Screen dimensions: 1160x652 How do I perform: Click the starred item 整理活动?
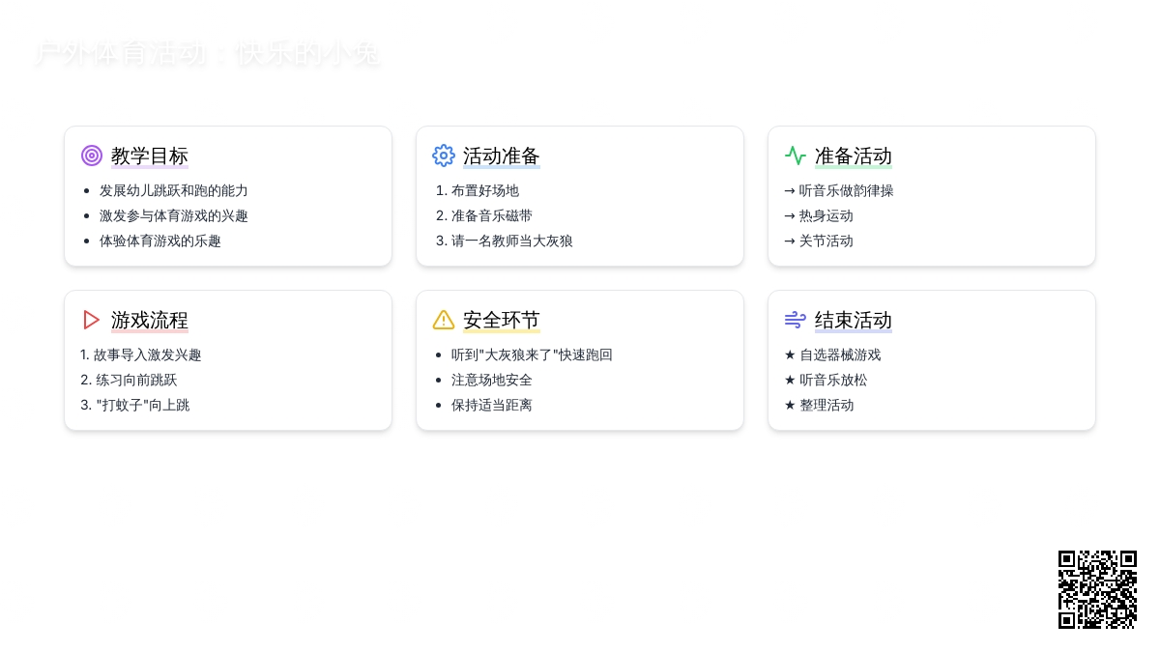point(819,406)
